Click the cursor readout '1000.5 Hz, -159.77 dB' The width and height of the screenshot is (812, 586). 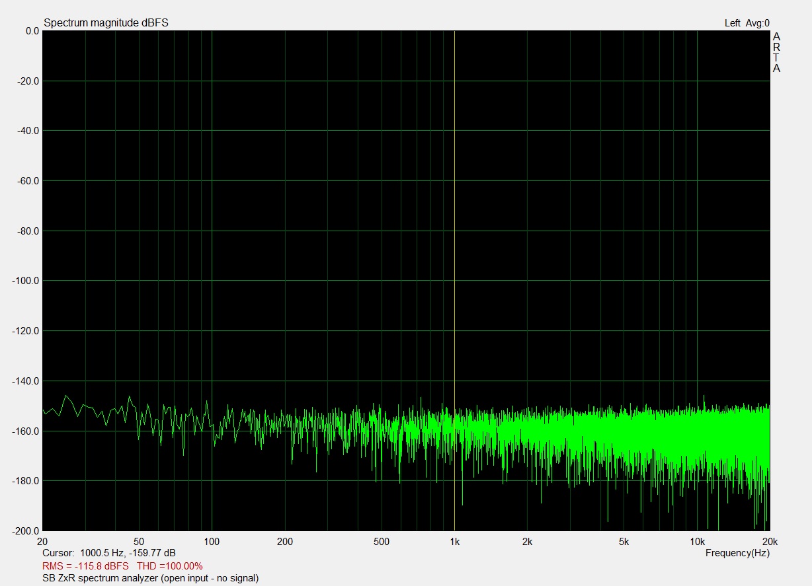point(128,552)
